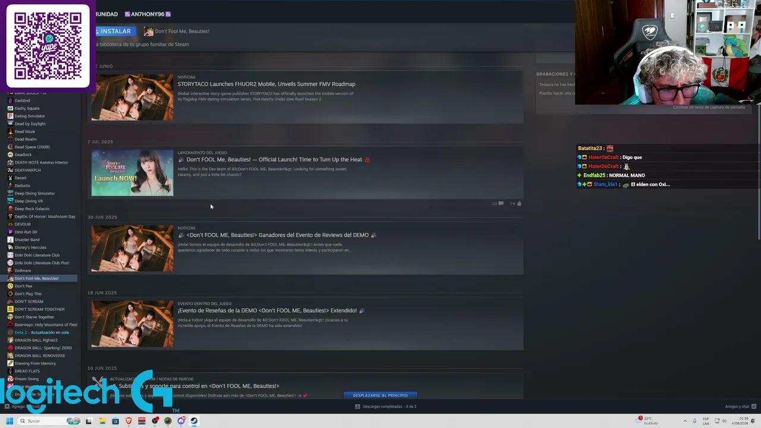The width and height of the screenshot is (761, 428).
Task: Click the 7 JUL. 2025 date heading
Action: [x=100, y=141]
